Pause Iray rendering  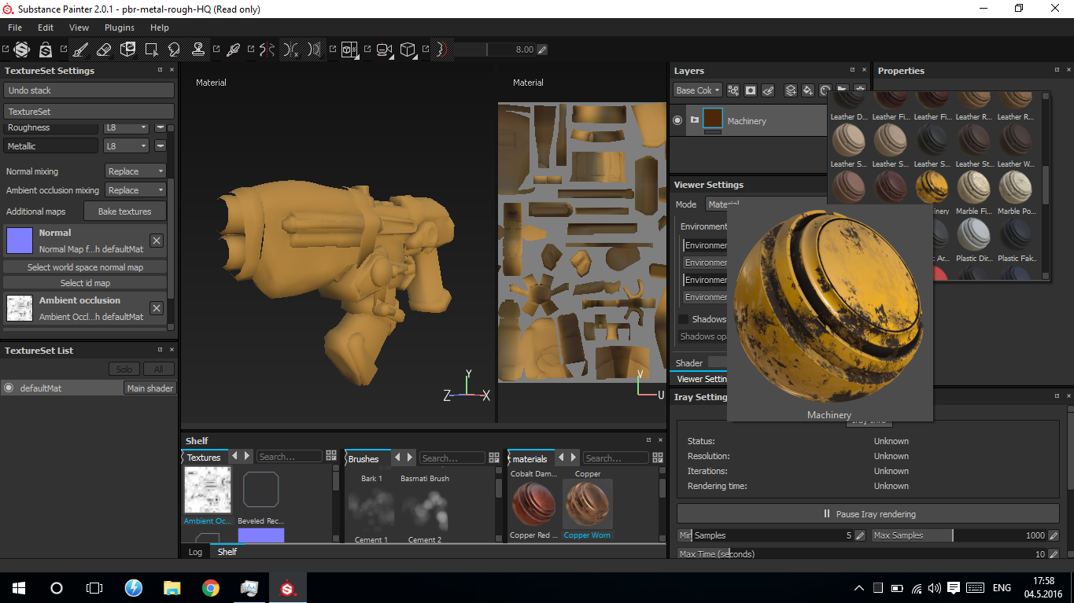tap(869, 513)
